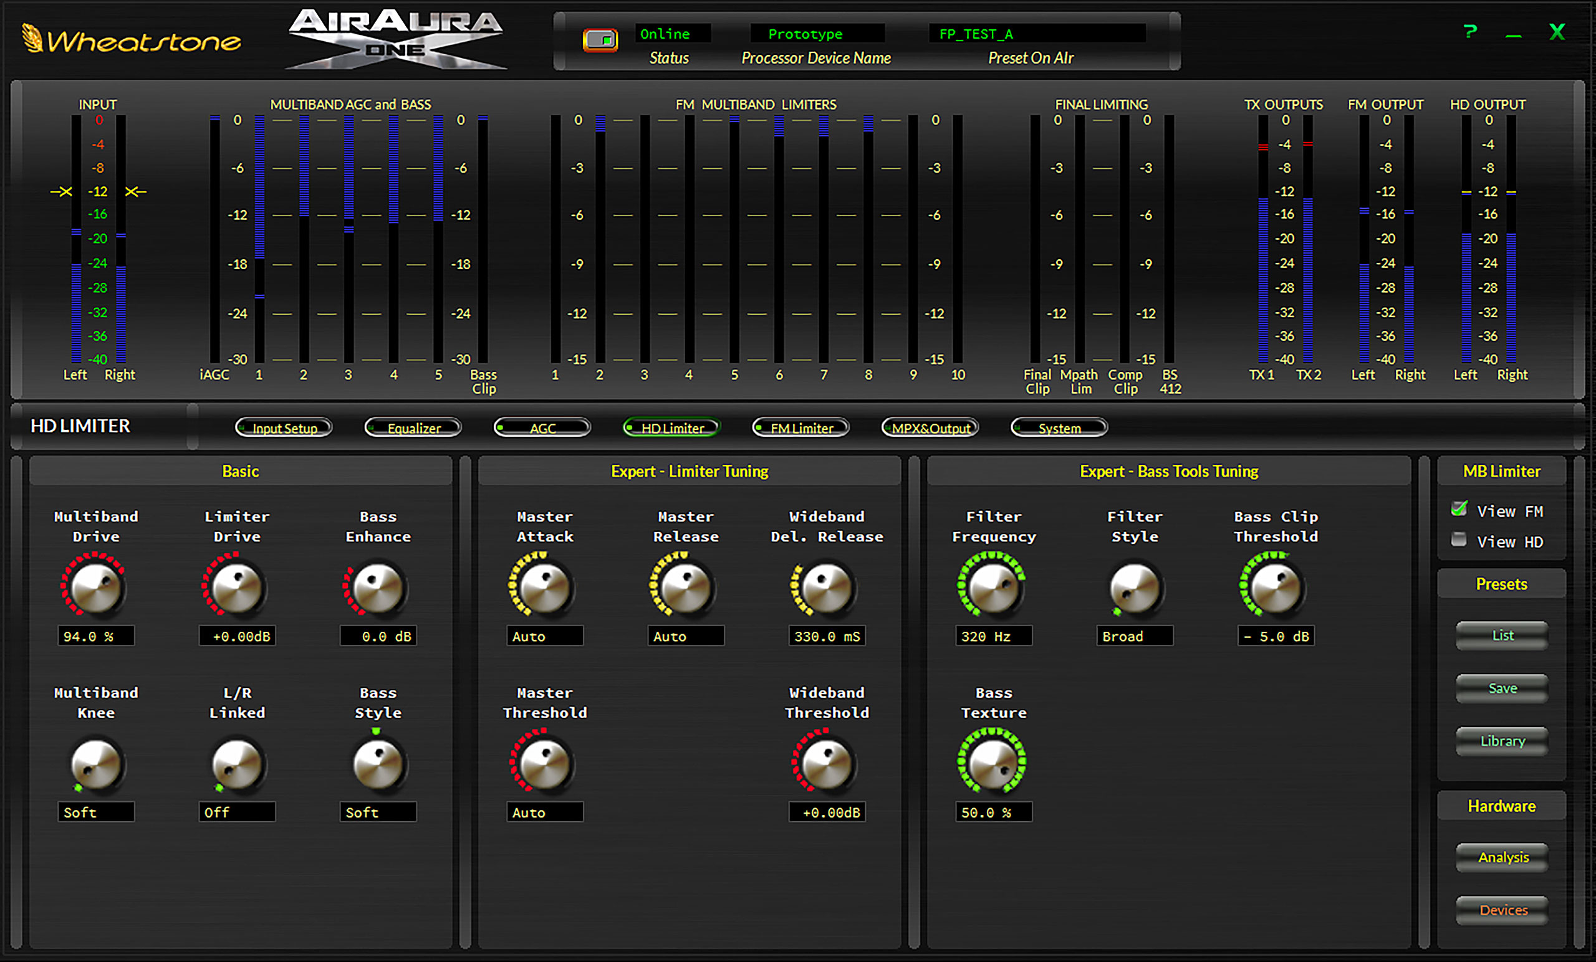Open the hardware Devices button
This screenshot has height=962, width=1596.
point(1502,911)
